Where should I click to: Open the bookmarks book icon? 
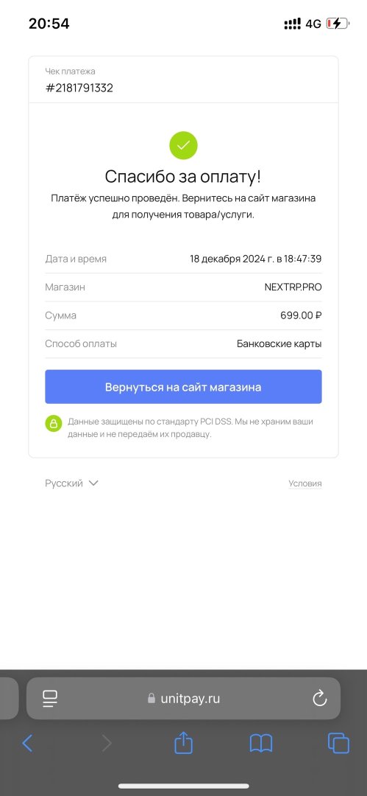click(261, 743)
